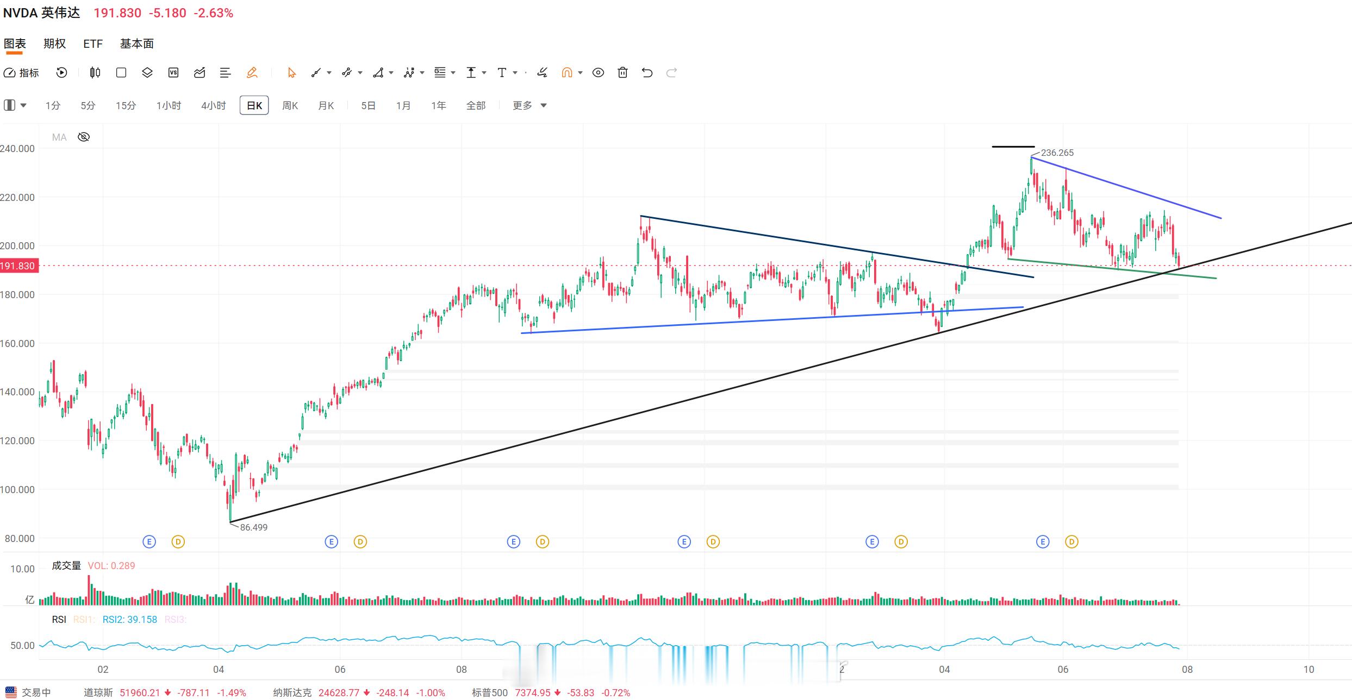Click the square frame icon
The height and width of the screenshot is (700, 1352).
click(121, 73)
